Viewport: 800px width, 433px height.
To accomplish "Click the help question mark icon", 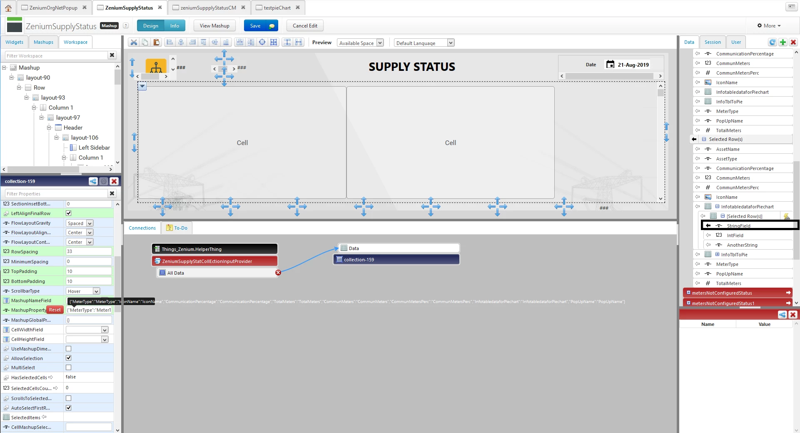I will [x=126, y=26].
